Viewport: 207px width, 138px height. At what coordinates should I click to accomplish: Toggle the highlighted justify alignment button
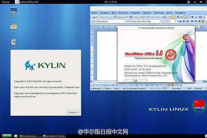point(202,21)
